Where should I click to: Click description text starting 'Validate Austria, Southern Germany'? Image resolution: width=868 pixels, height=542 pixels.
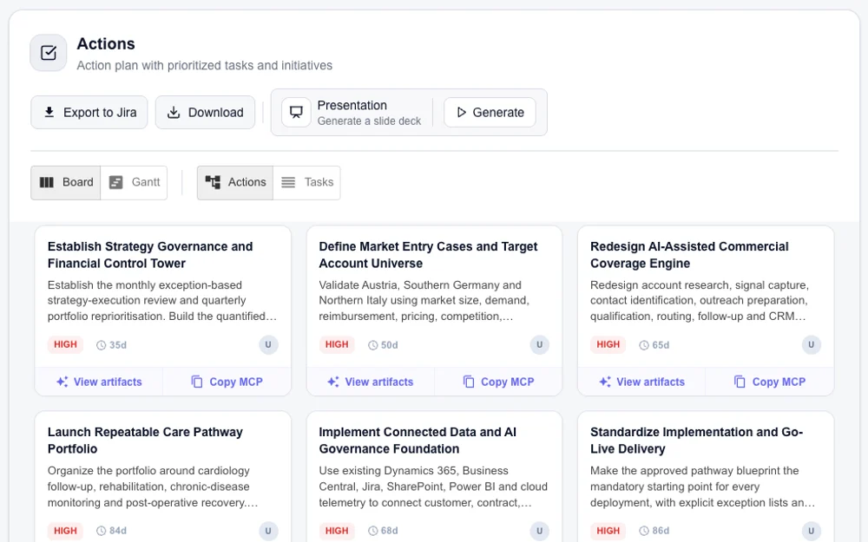point(424,301)
